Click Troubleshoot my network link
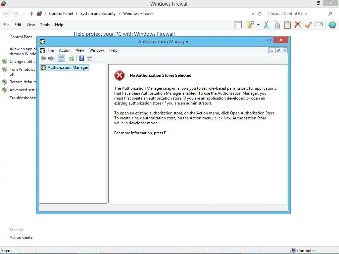 [23, 98]
